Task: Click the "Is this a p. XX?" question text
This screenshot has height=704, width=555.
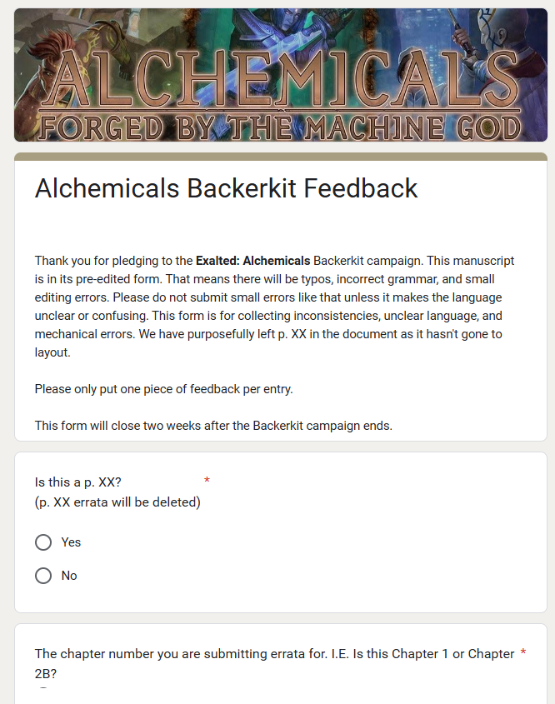Action: 78,482
